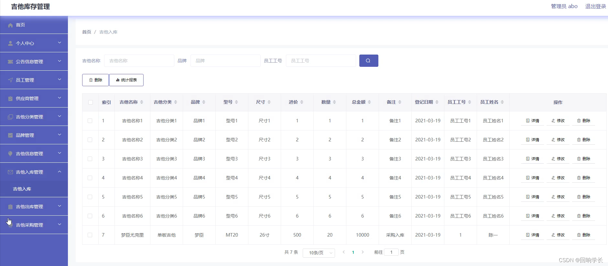This screenshot has width=608, height=266.
Task: Click 修改 for row 2
Action: pyautogui.click(x=558, y=140)
